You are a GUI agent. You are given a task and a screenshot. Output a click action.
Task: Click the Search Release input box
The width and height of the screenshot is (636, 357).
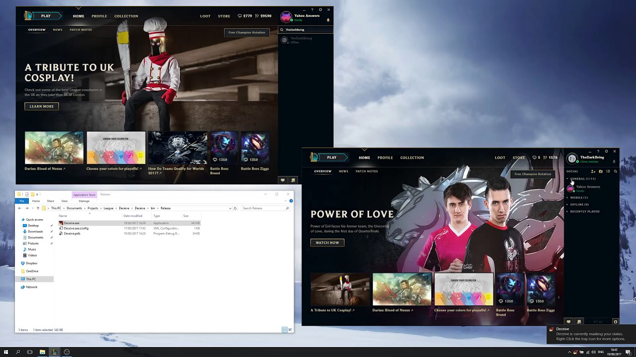pos(266,208)
